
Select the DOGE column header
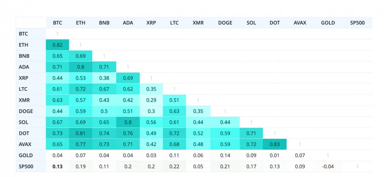pos(225,23)
